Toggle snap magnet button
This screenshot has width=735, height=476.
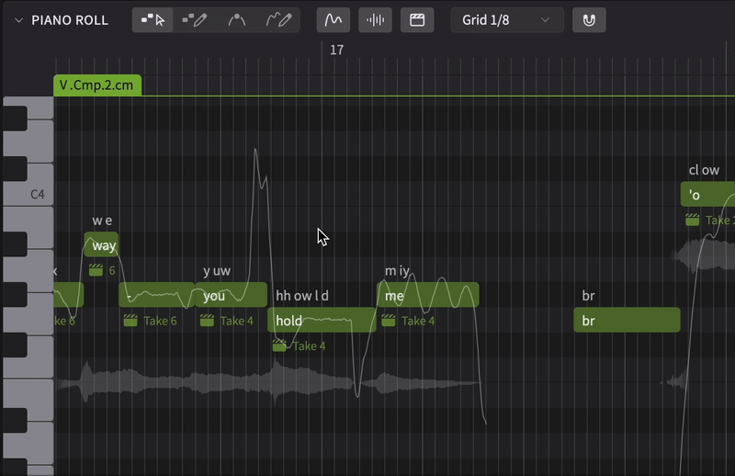(x=589, y=20)
